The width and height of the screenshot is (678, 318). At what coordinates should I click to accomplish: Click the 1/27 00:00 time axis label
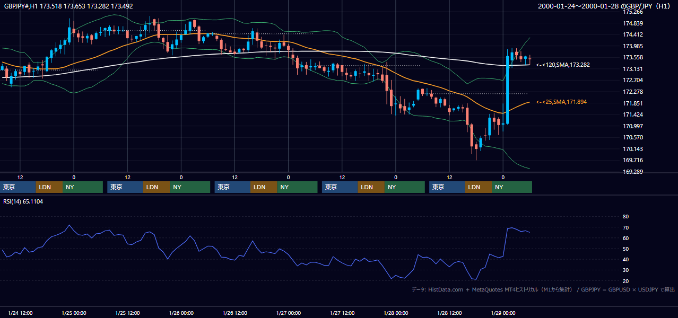288,313
